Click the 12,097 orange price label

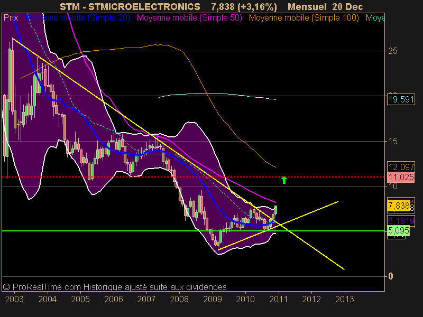click(x=401, y=167)
